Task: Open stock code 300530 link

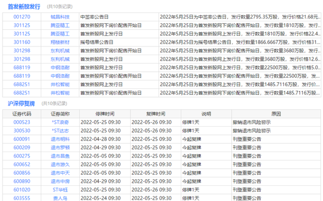Action: point(22,131)
